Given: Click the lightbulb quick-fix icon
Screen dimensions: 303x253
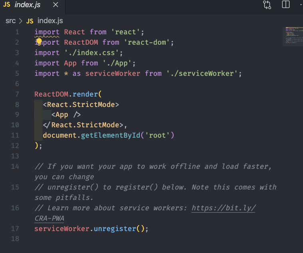Looking at the screenshot, I should pos(39,42).
